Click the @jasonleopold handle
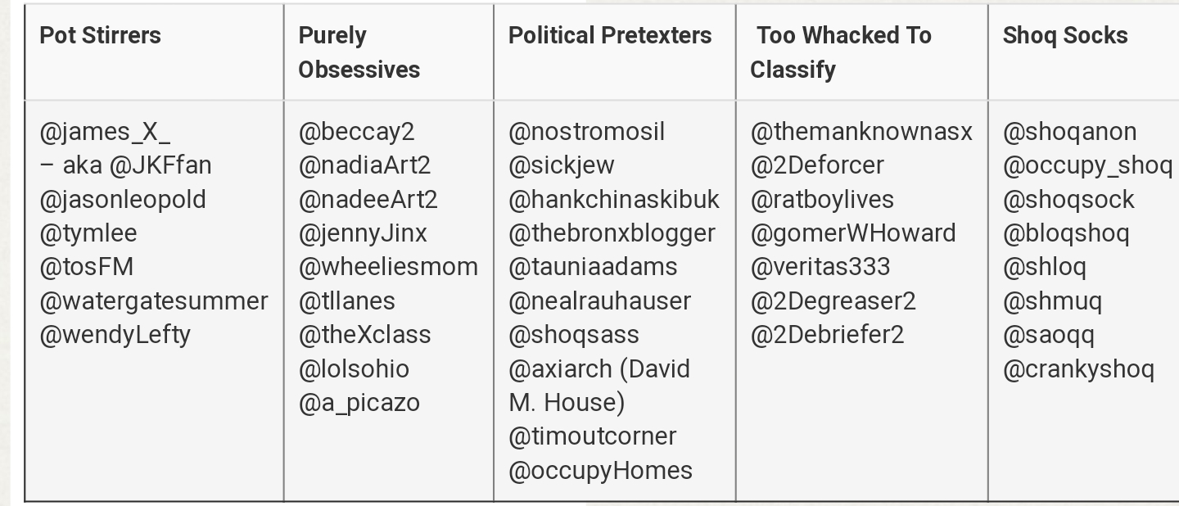1179x506 pixels. click(123, 200)
